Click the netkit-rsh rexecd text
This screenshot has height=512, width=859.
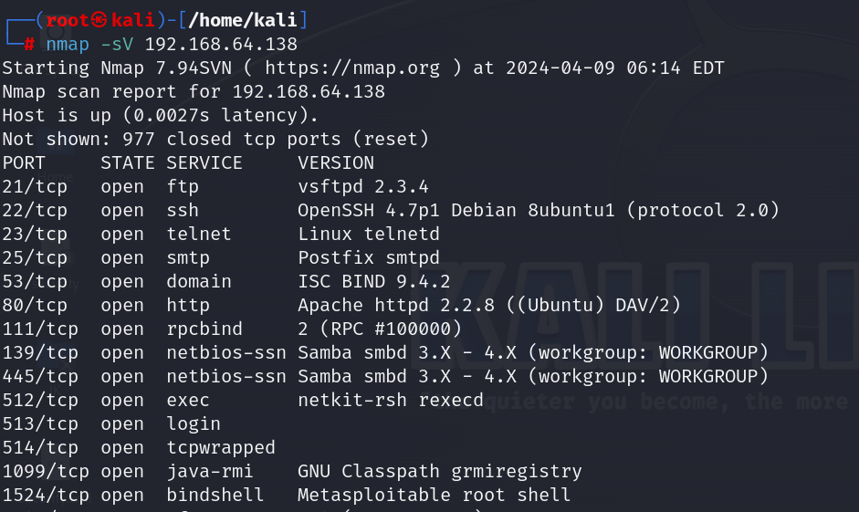pyautogui.click(x=390, y=401)
